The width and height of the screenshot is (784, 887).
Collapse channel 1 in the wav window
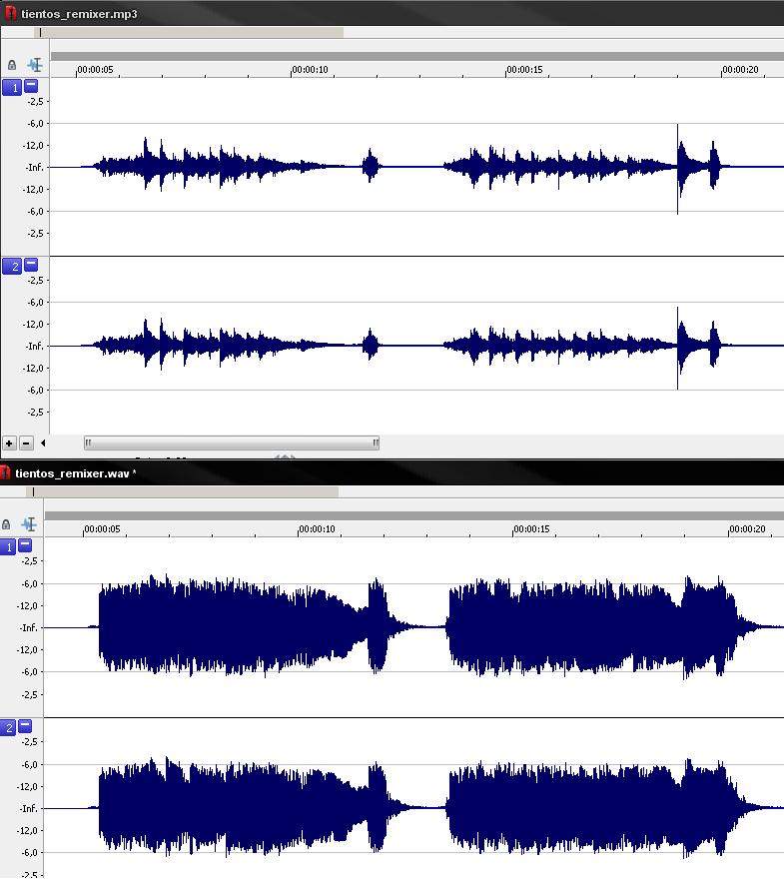(x=25, y=545)
